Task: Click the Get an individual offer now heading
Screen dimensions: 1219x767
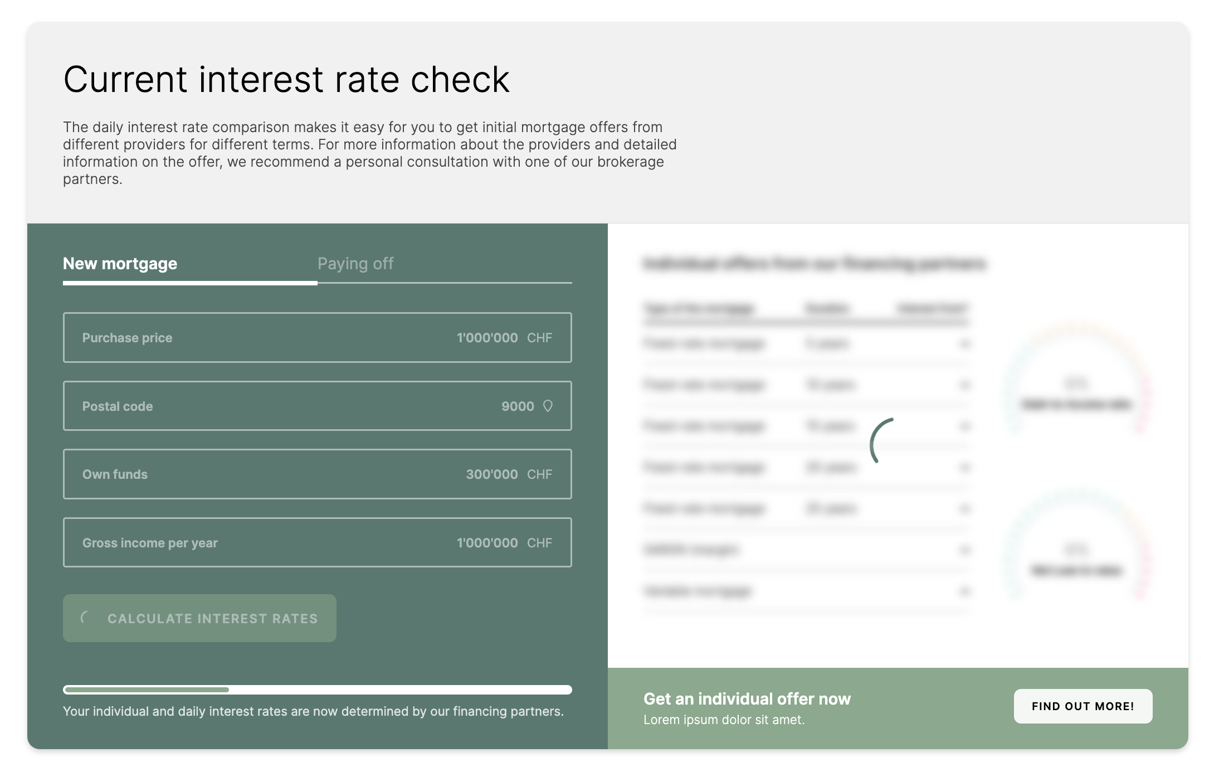Action: (747, 699)
